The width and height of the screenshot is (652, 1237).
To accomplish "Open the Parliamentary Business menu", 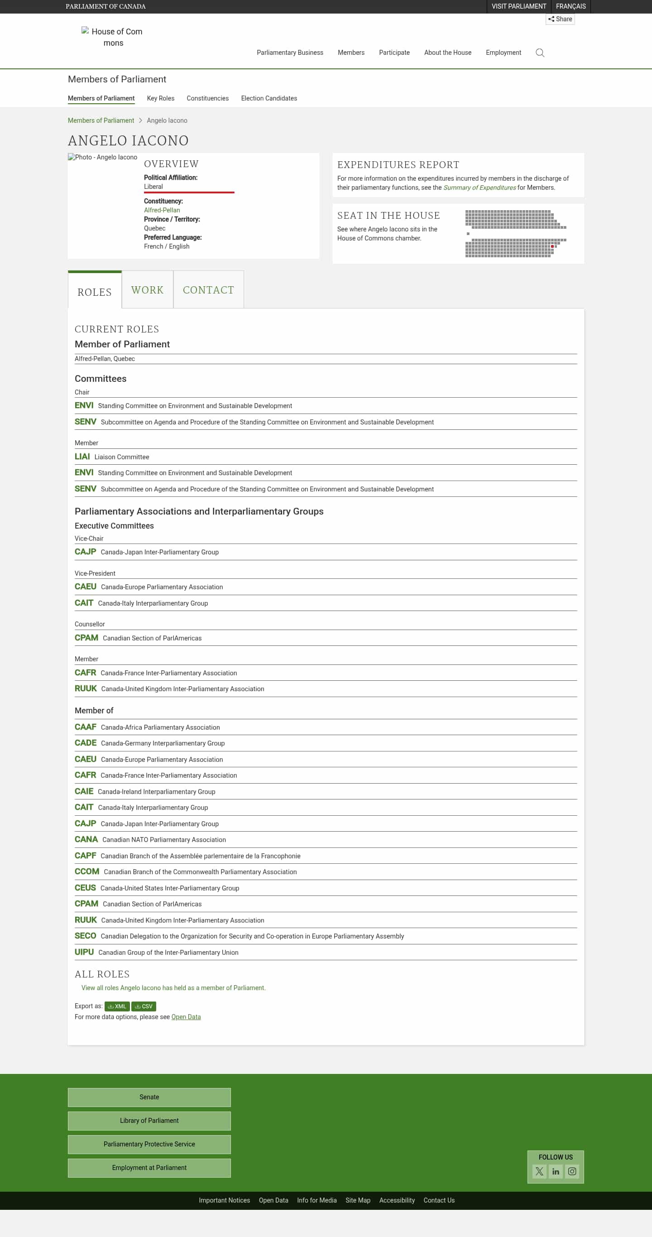I will coord(289,53).
